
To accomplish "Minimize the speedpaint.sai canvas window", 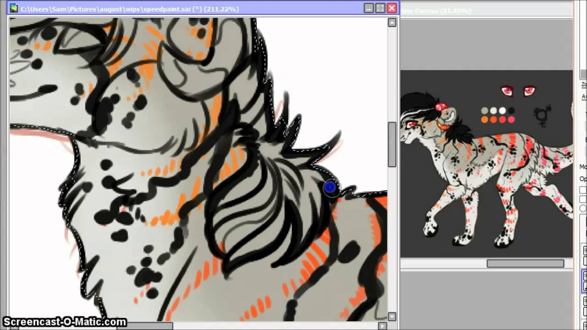I will 369,8.
